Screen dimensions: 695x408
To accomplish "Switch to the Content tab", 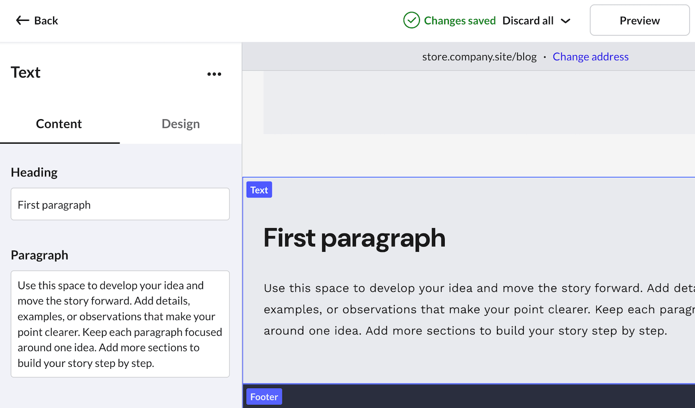I will pyautogui.click(x=59, y=124).
